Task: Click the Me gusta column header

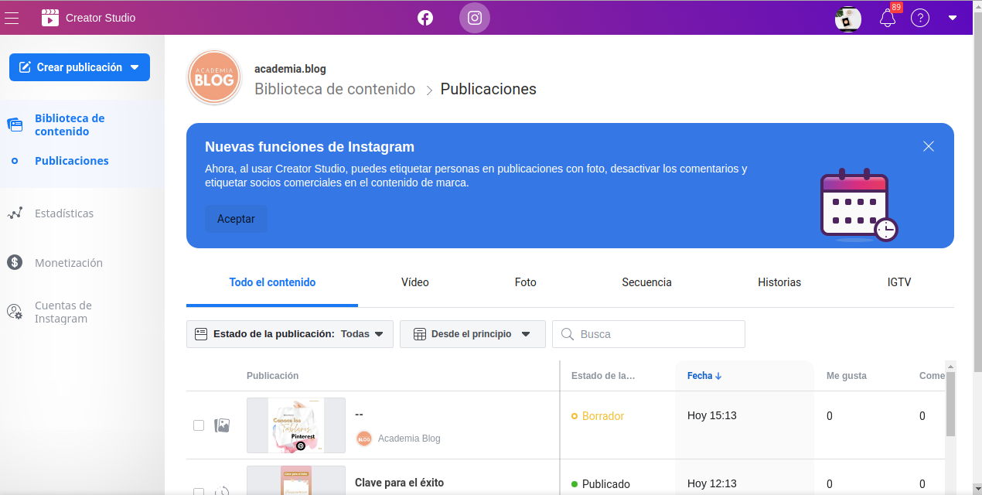Action: click(x=847, y=376)
